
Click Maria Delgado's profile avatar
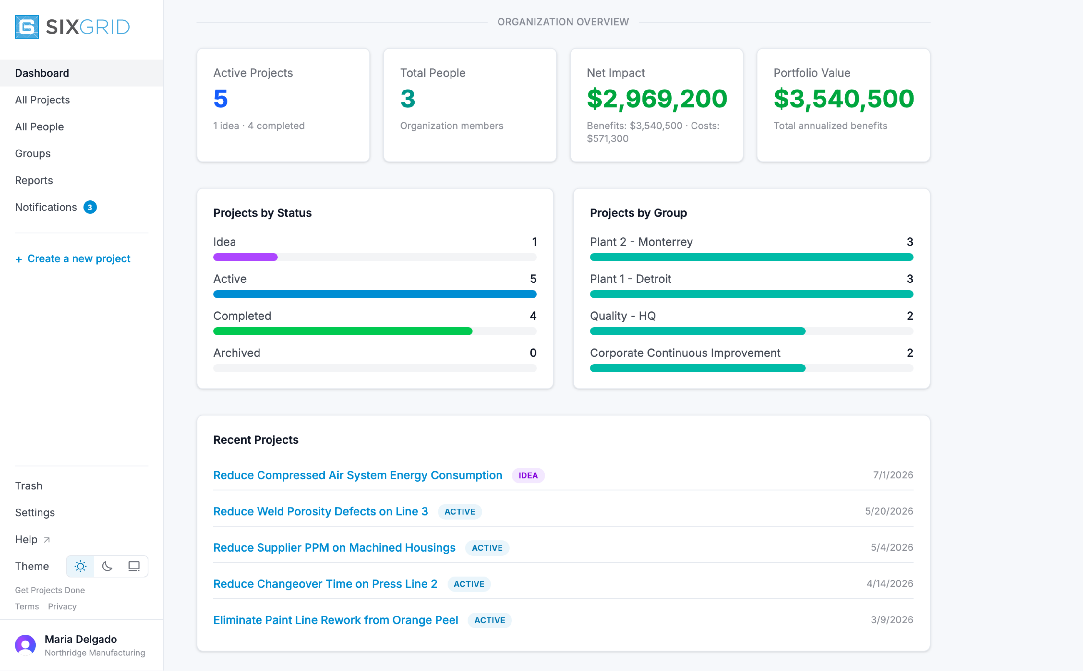pyautogui.click(x=25, y=645)
